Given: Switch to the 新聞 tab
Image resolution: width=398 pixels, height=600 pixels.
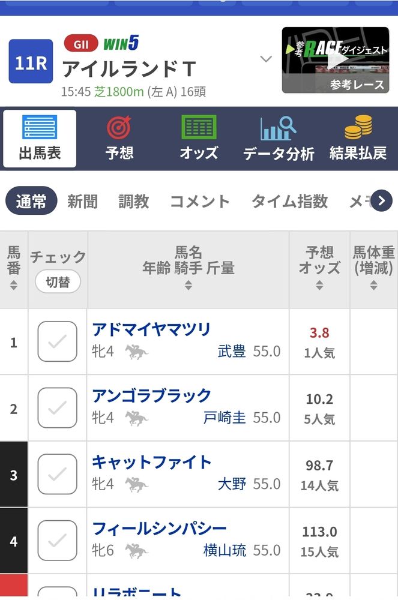Looking at the screenshot, I should (x=82, y=201).
